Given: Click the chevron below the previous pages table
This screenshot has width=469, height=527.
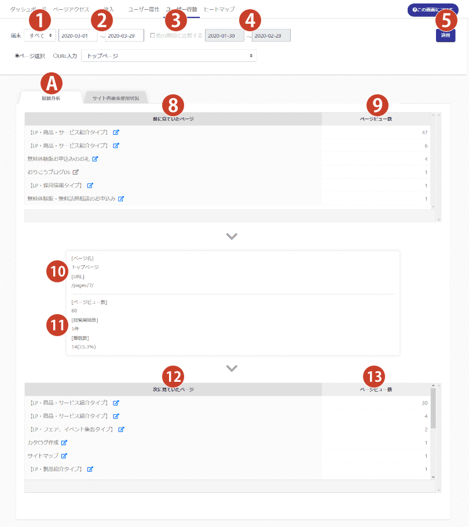Looking at the screenshot, I should pyautogui.click(x=232, y=236).
